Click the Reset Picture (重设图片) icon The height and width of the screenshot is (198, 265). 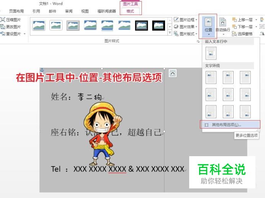(3, 34)
